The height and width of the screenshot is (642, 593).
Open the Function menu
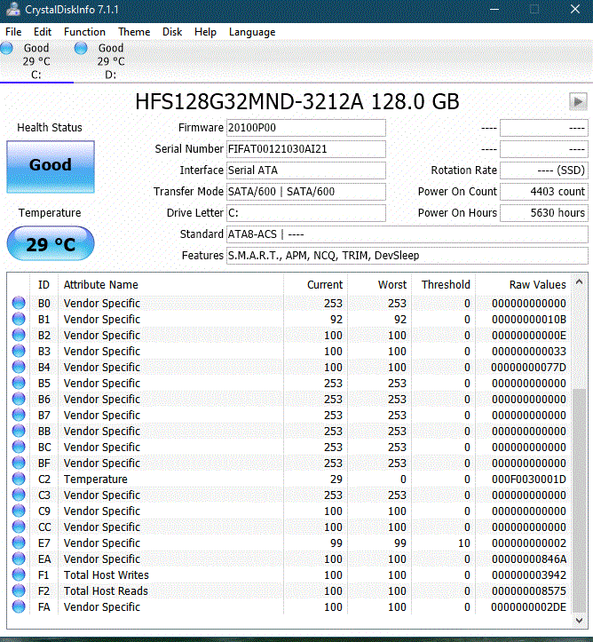point(84,32)
